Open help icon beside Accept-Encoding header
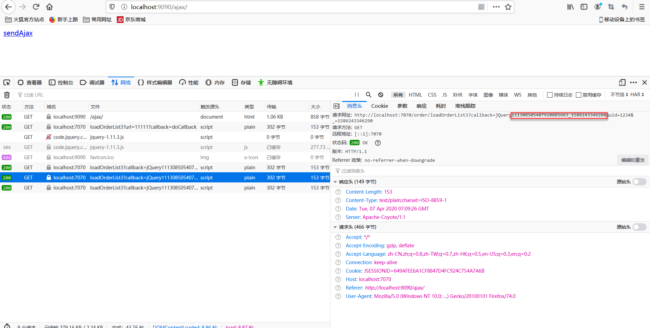Image resolution: width=650 pixels, height=328 pixels. click(x=338, y=246)
